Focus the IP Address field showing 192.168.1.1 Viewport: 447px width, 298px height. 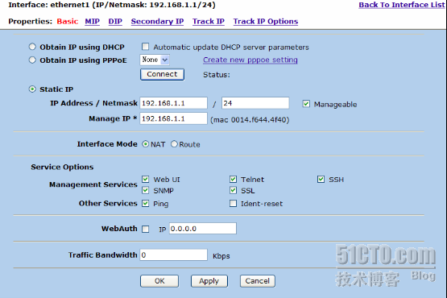point(173,103)
